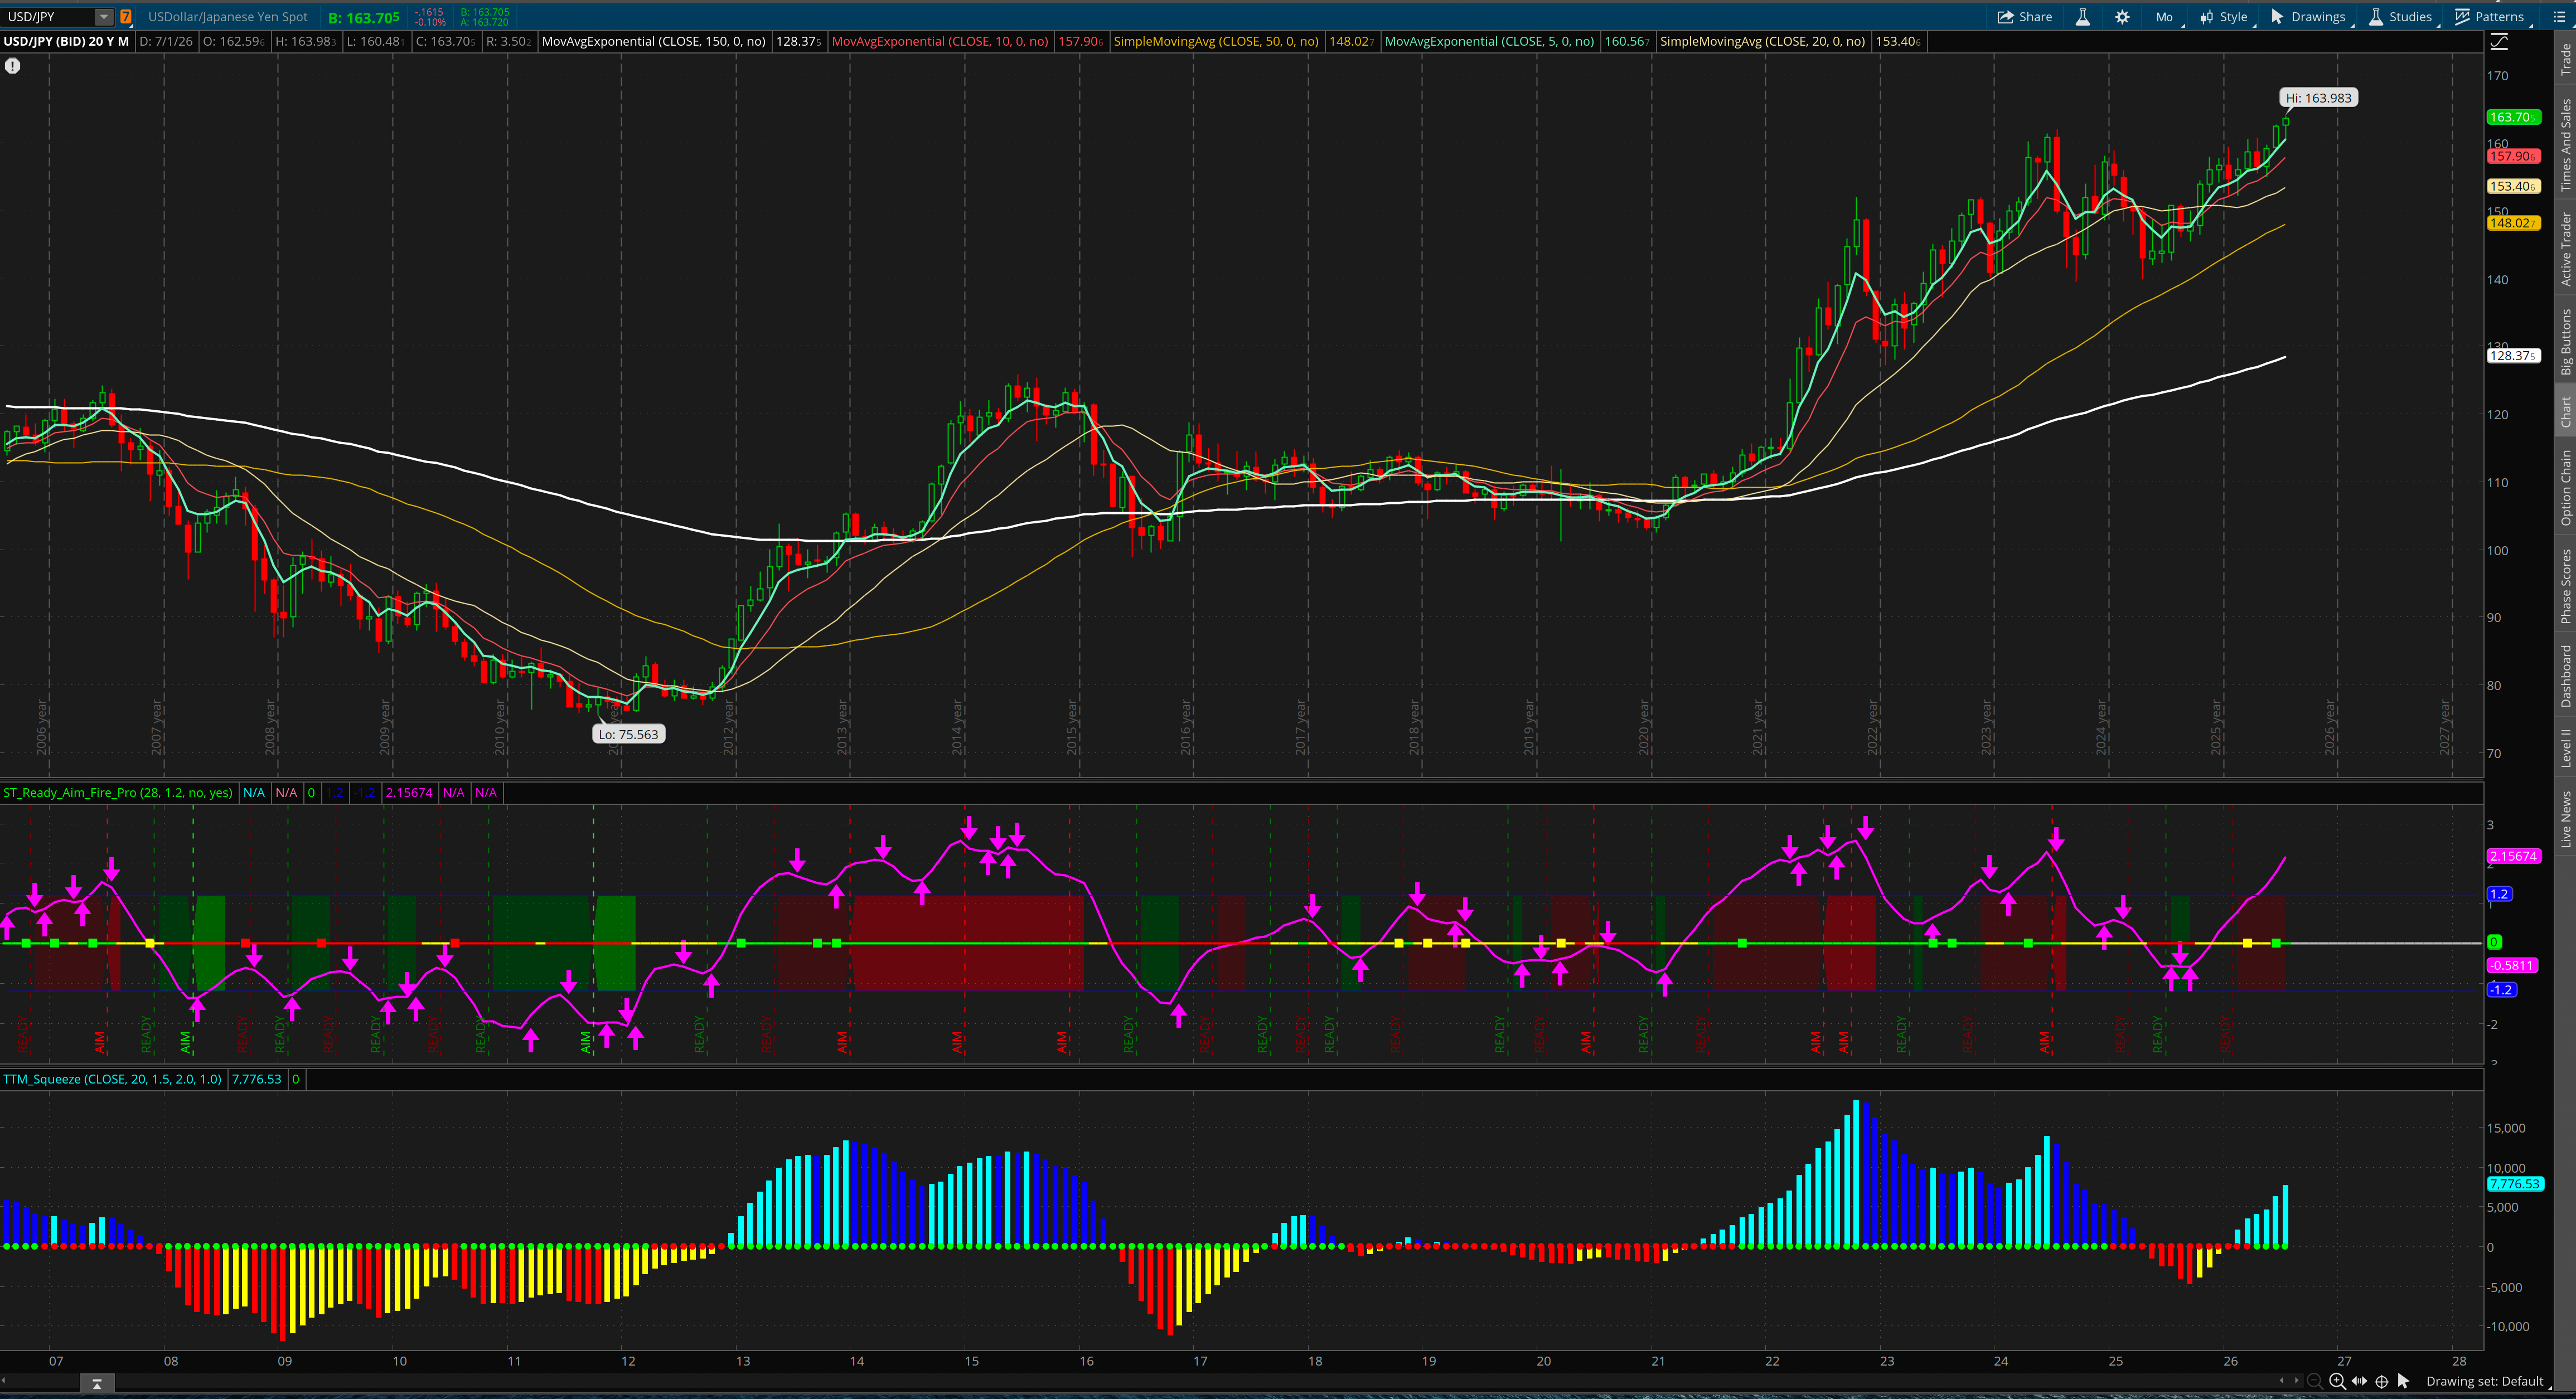2576x1399 pixels.
Task: Click the flask icon beside Share
Action: click(2083, 17)
